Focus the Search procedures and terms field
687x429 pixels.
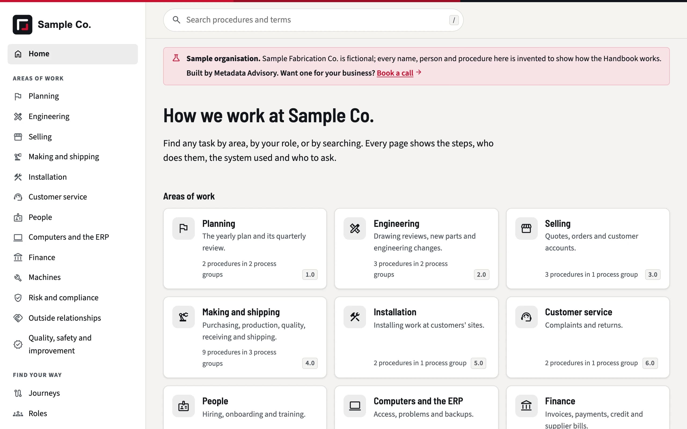pos(313,20)
